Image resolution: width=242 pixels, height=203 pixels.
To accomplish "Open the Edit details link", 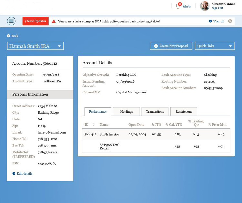I will 24,173.
